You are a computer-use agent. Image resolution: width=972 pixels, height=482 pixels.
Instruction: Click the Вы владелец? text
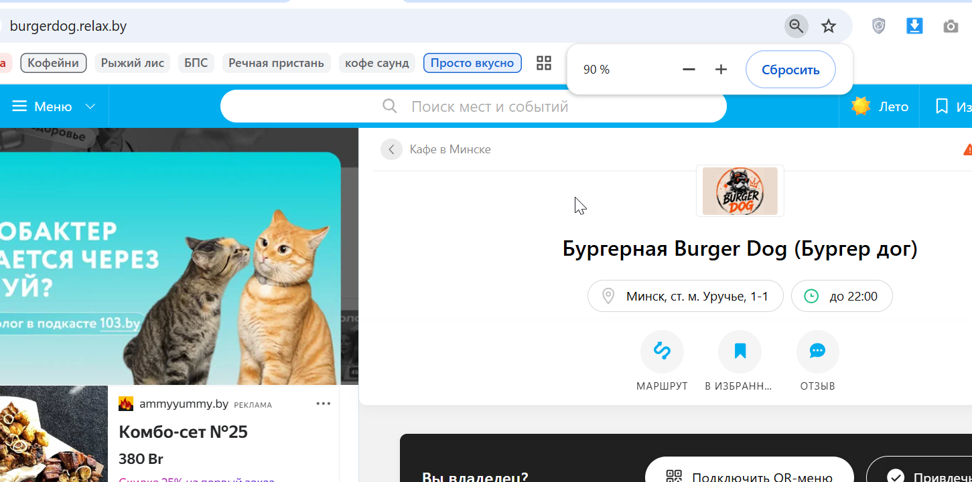coord(475,477)
